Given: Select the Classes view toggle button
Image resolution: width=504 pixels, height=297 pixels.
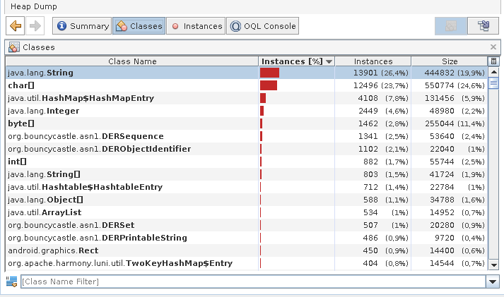Looking at the screenshot, I should [139, 26].
